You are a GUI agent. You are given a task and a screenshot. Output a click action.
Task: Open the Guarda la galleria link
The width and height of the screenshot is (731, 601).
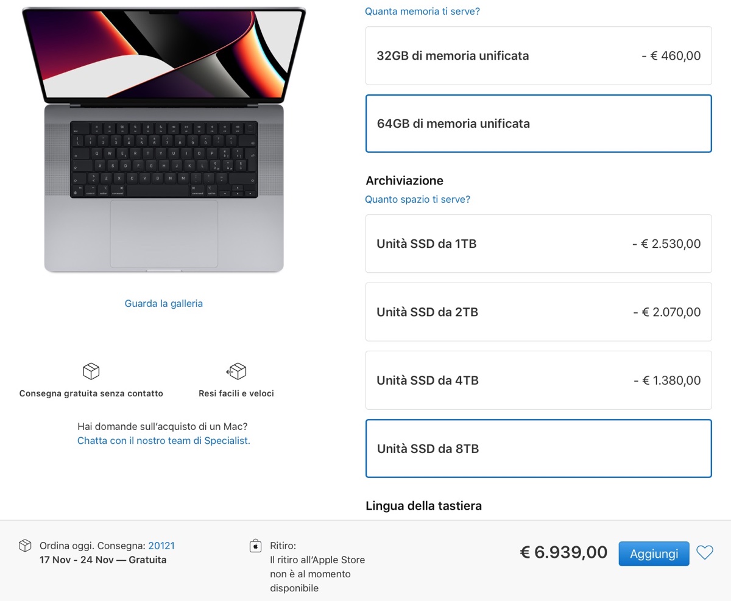tap(163, 303)
